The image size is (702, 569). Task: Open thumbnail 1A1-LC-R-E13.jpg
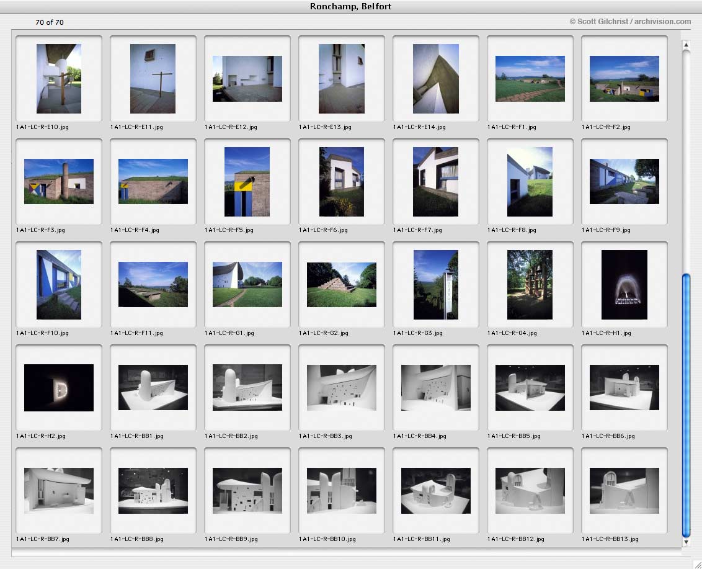(341, 78)
